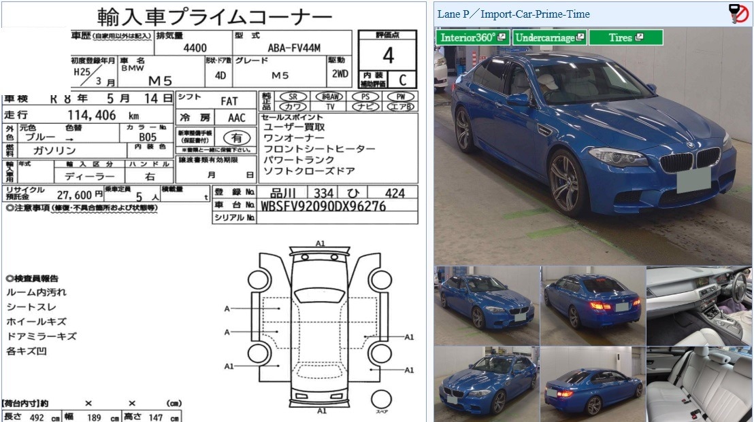
Task: Open the dashboard interior thumbnail
Action: click(x=699, y=305)
